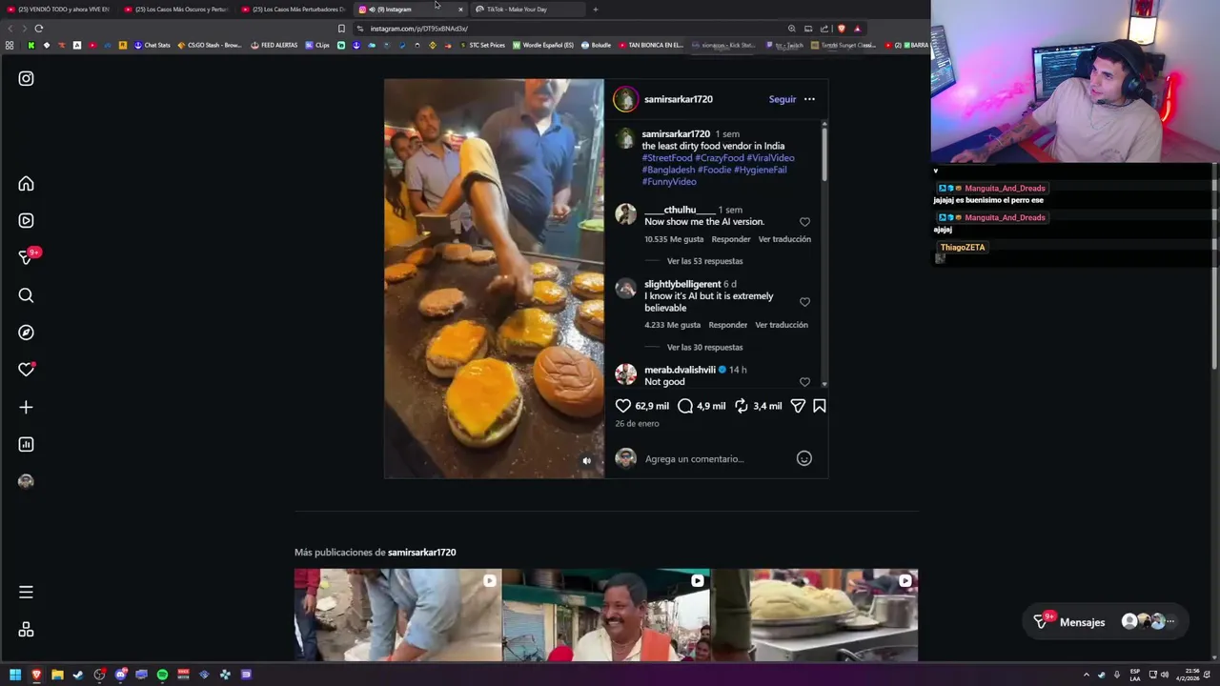The height and width of the screenshot is (686, 1220).
Task: Open the Meta apps icon at sidebar bottom
Action: point(26,630)
